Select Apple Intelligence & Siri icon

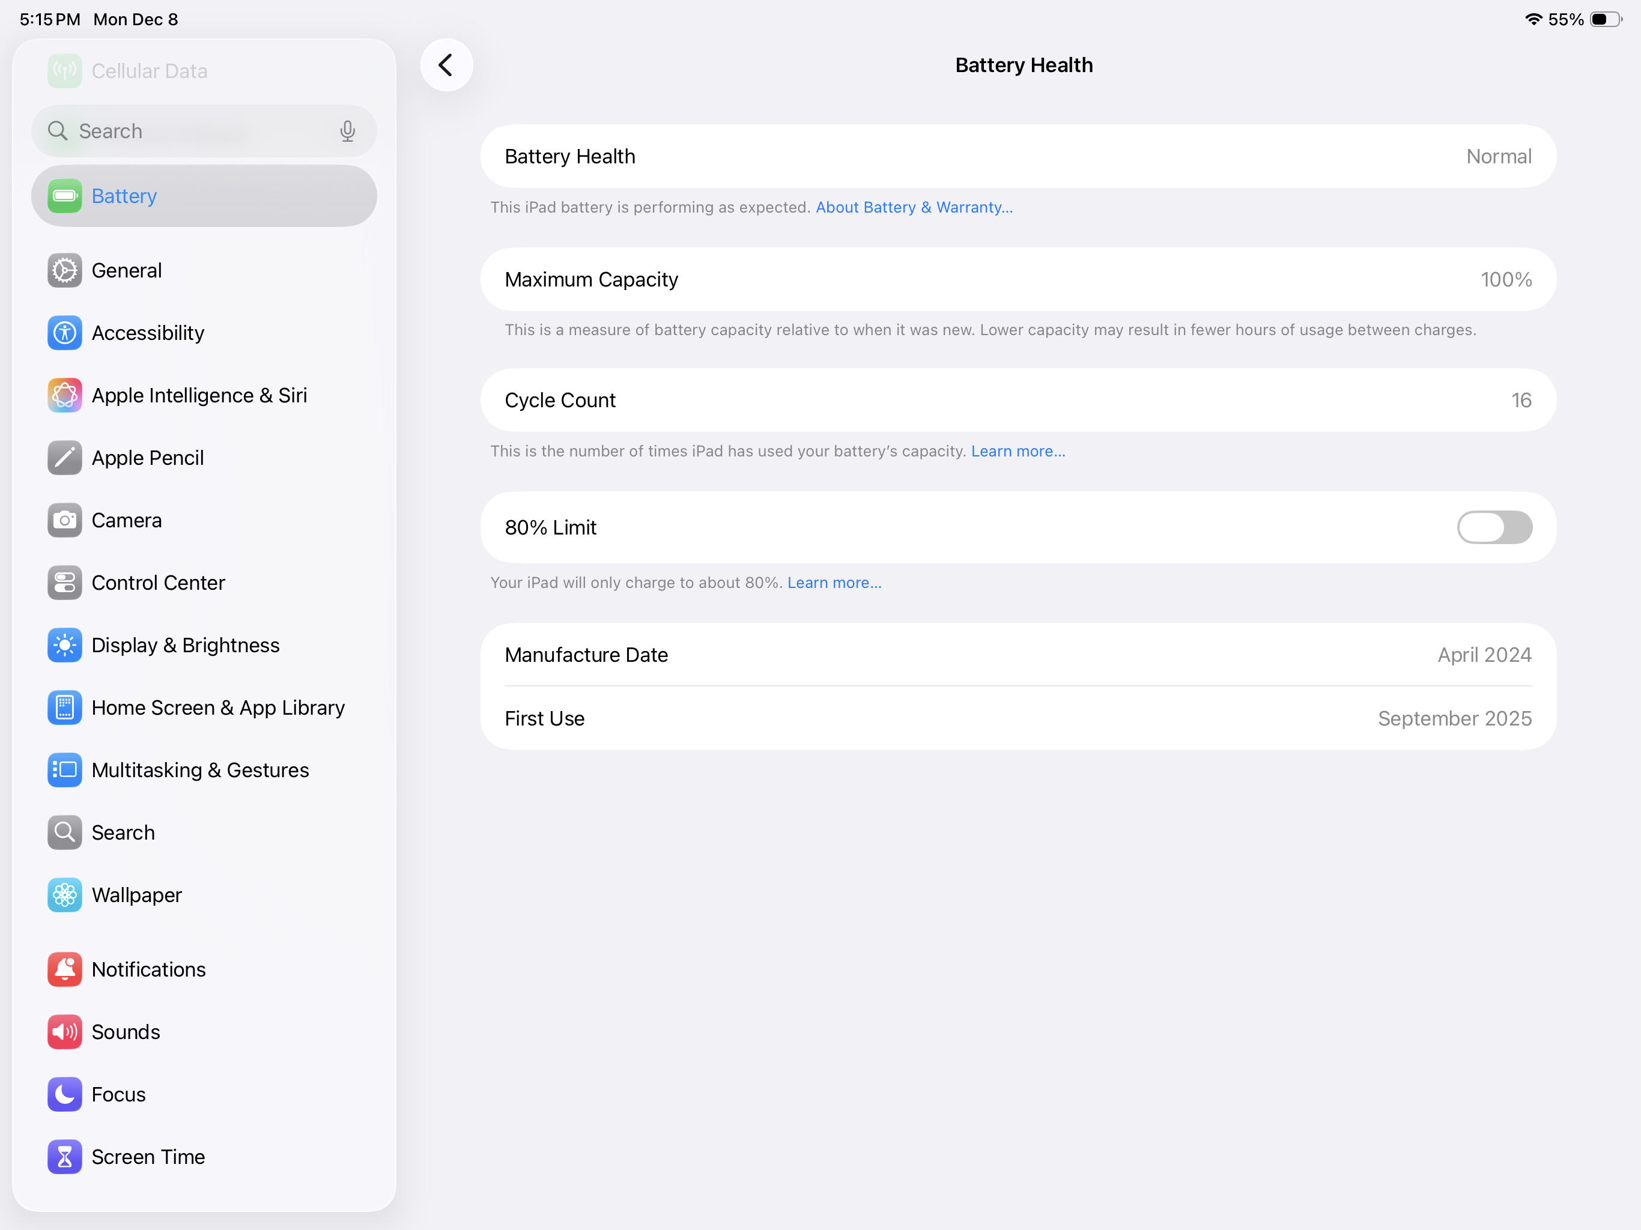point(64,395)
